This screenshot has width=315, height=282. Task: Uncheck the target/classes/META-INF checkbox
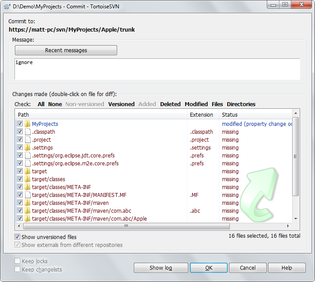(20, 187)
